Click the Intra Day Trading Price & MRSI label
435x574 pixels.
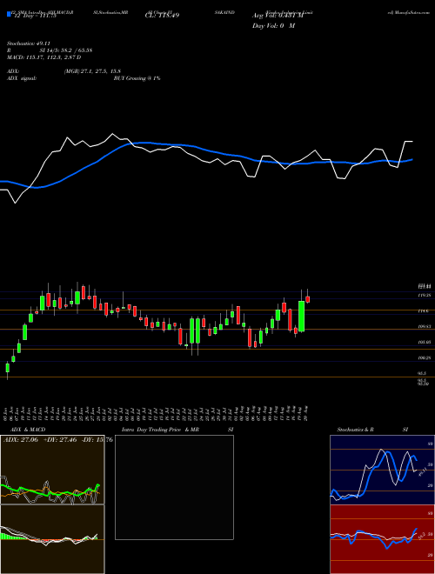point(177,430)
